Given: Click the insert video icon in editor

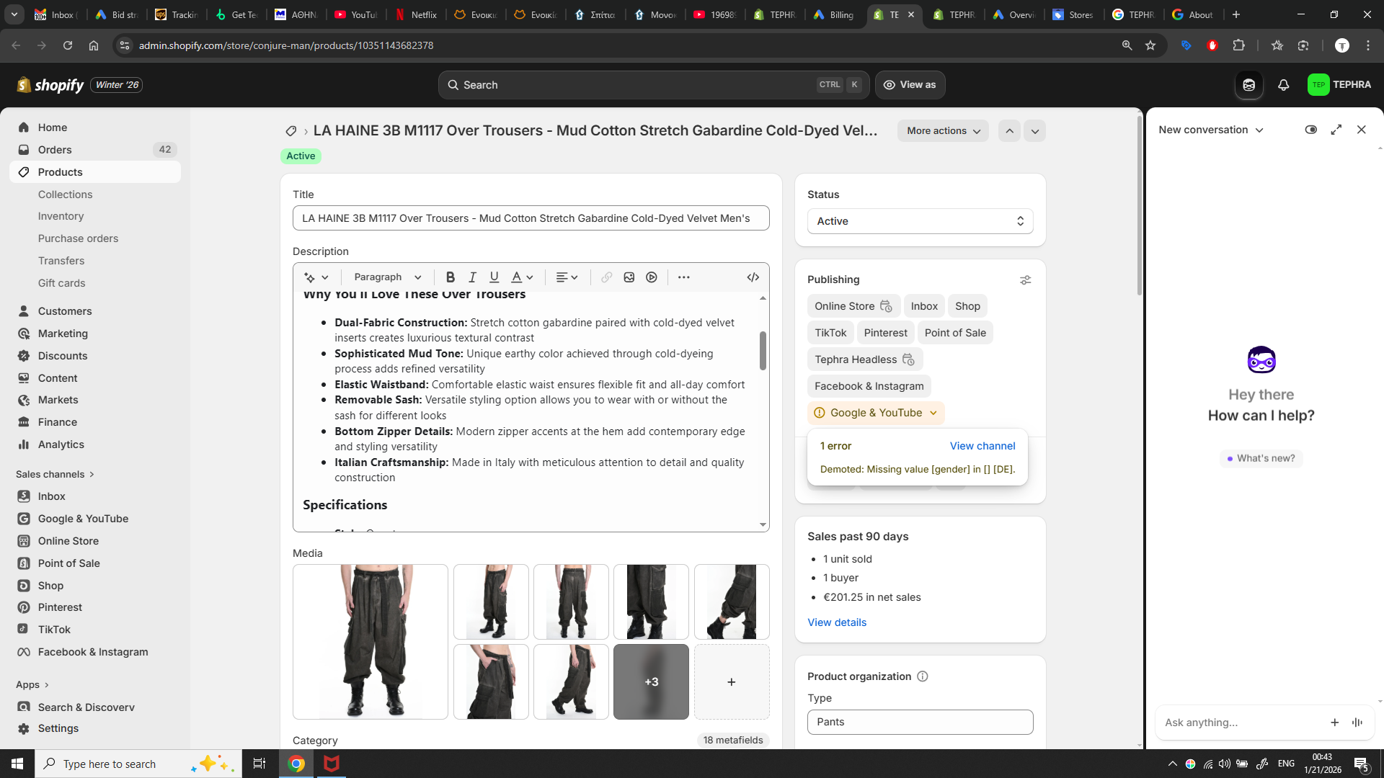Looking at the screenshot, I should [x=652, y=277].
